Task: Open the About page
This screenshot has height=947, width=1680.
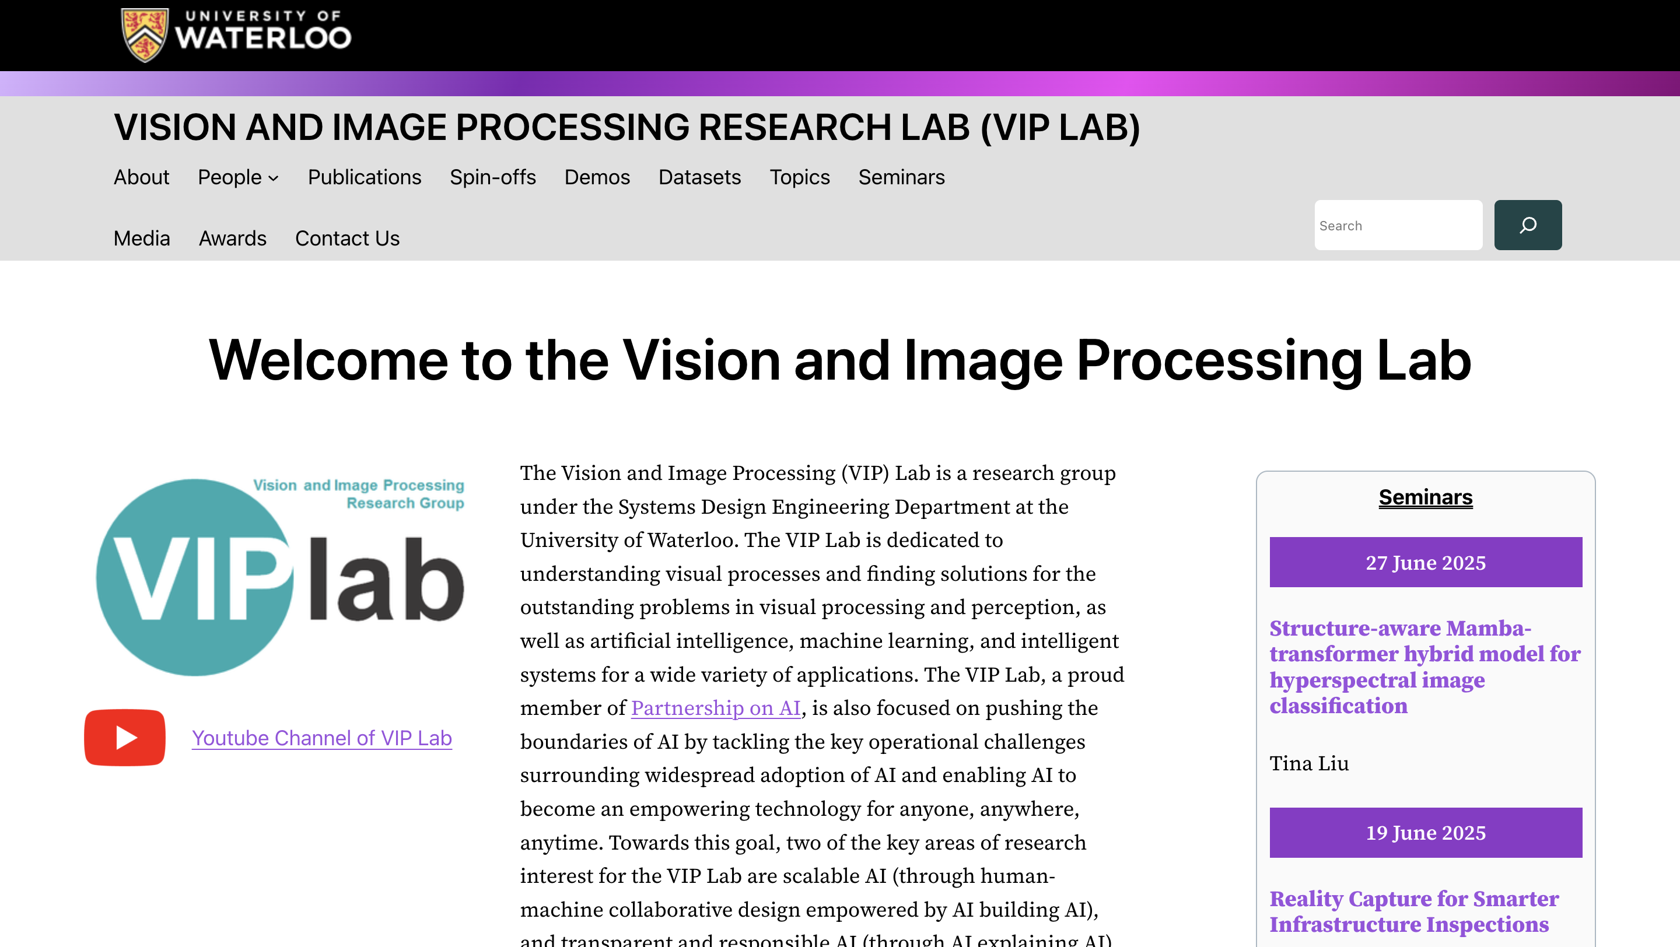Action: (141, 177)
